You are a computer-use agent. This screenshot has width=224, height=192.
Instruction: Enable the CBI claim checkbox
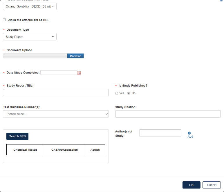click(4, 20)
